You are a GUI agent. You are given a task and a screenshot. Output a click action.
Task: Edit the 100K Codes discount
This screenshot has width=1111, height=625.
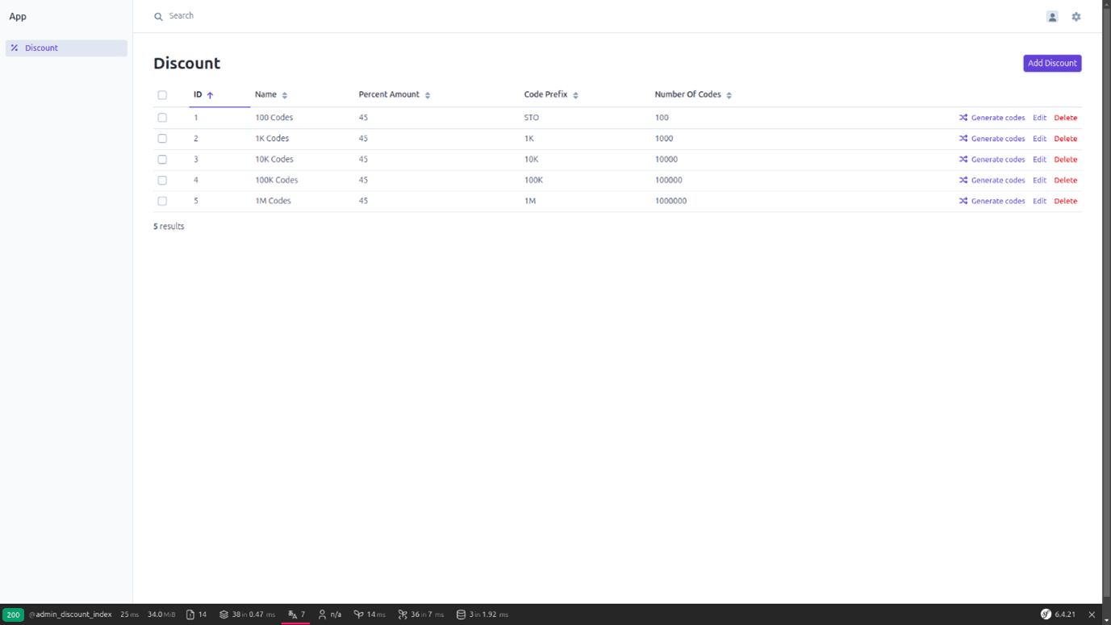pyautogui.click(x=1039, y=181)
